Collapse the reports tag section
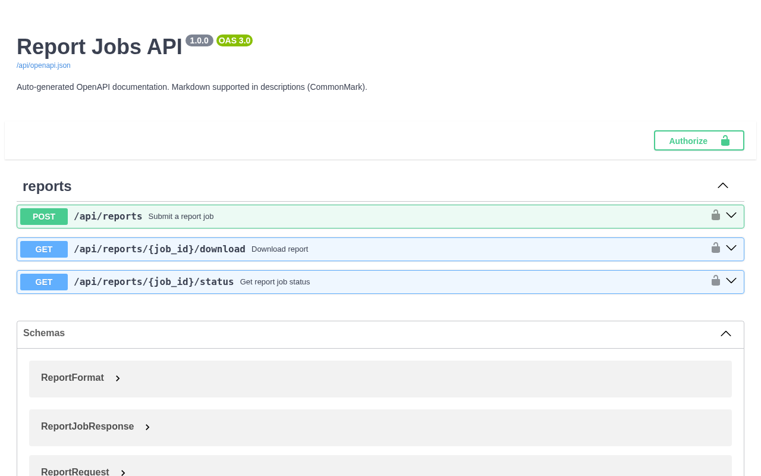Image resolution: width=761 pixels, height=476 pixels. [x=723, y=186]
